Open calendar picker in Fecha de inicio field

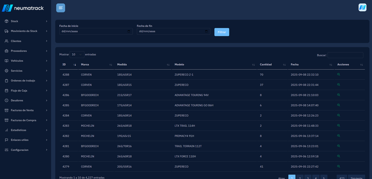[129, 31]
